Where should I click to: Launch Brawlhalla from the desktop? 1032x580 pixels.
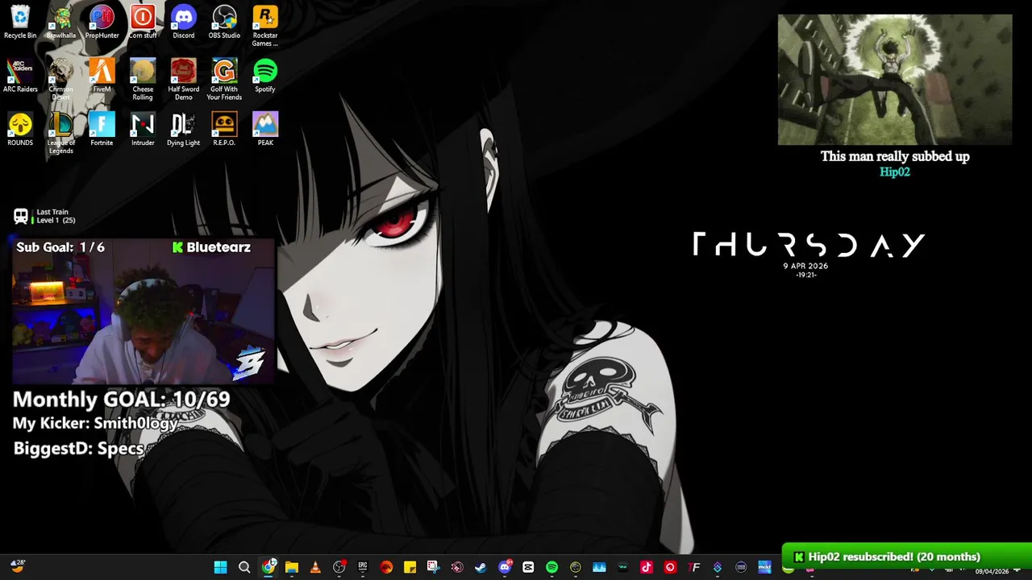click(60, 22)
